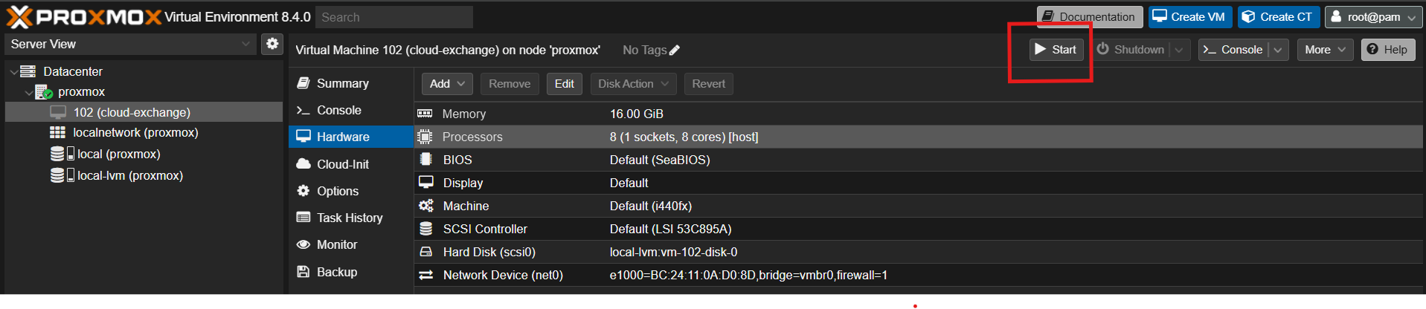Click the 16.00 GiB memory value

point(637,114)
